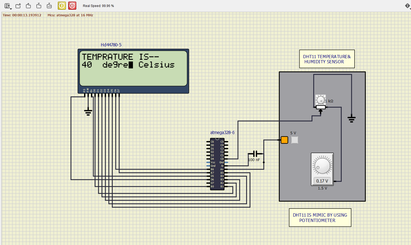
Task: Select the atmega328-6 microcontroller chip
Action: click(x=217, y=164)
